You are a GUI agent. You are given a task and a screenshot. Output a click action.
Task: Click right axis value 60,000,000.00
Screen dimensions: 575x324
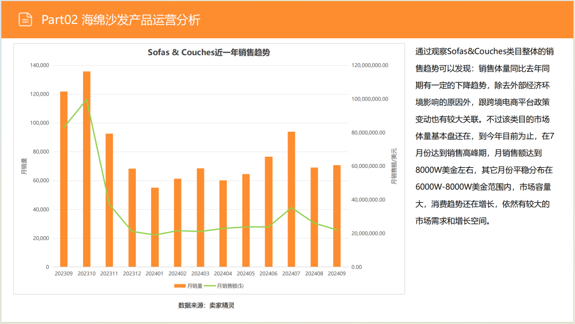[x=368, y=166]
